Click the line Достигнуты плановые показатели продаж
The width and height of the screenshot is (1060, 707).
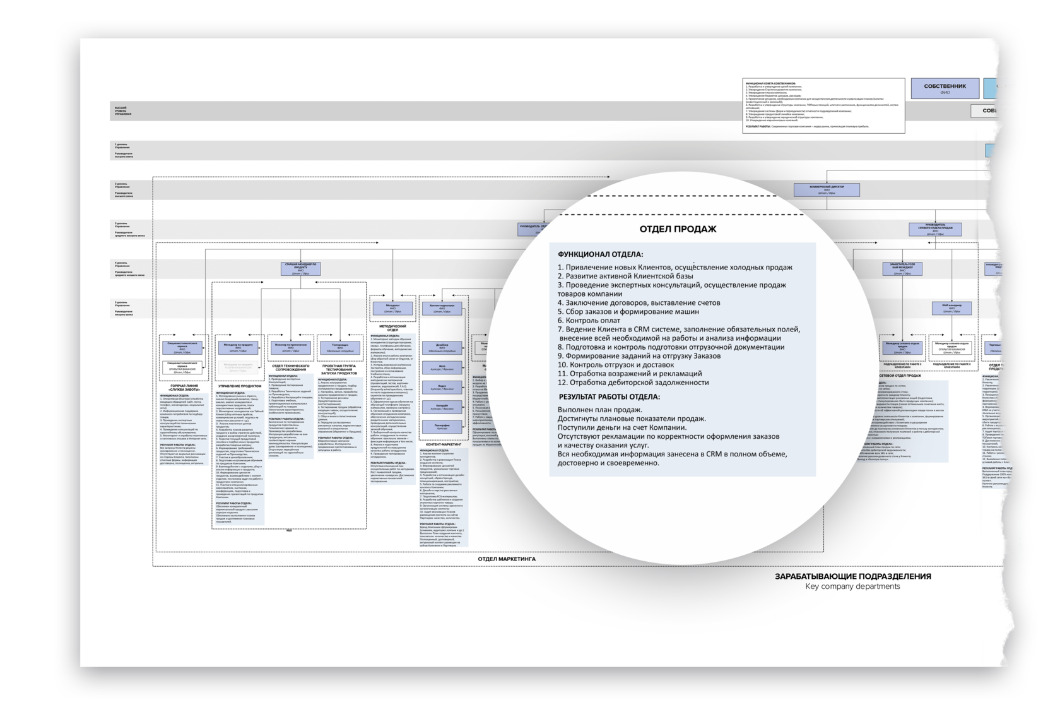pos(632,419)
